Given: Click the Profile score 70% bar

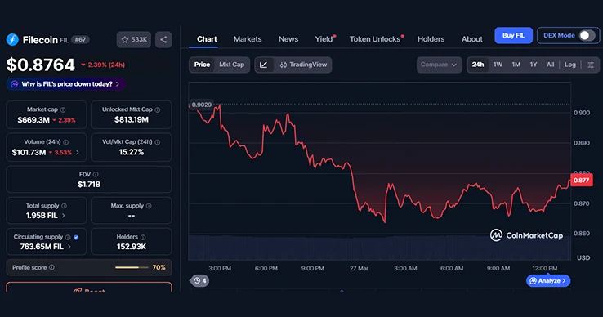Looking at the screenshot, I should point(132,267).
